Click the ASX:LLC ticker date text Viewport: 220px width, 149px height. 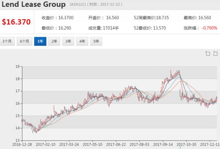coord(96,4)
